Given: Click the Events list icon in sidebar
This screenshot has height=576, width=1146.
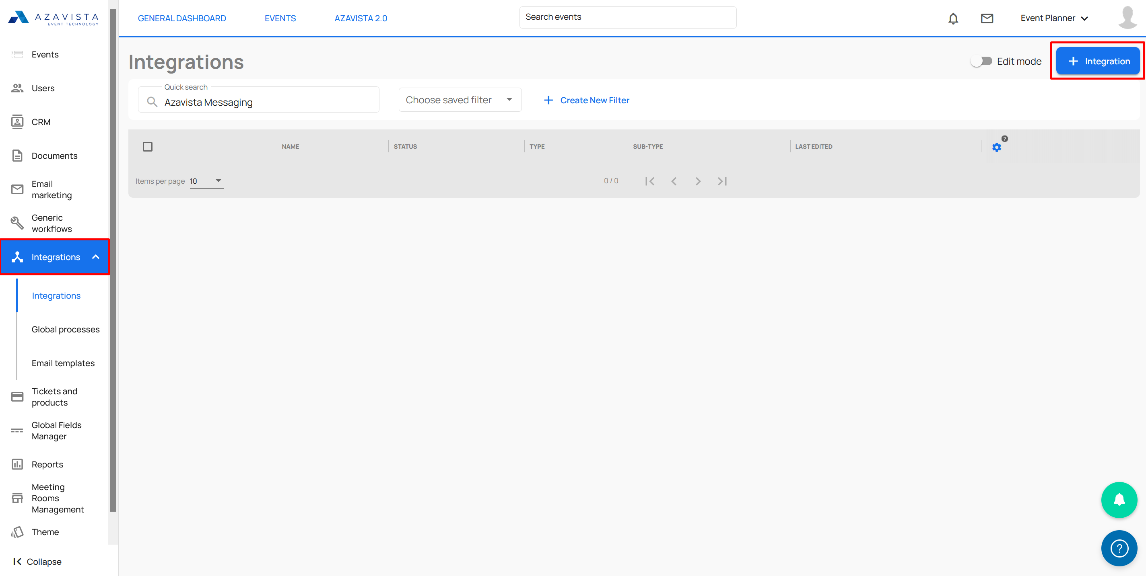Looking at the screenshot, I should [x=17, y=54].
